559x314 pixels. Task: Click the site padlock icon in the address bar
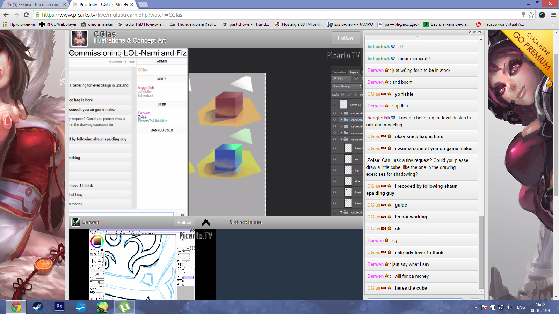37,15
